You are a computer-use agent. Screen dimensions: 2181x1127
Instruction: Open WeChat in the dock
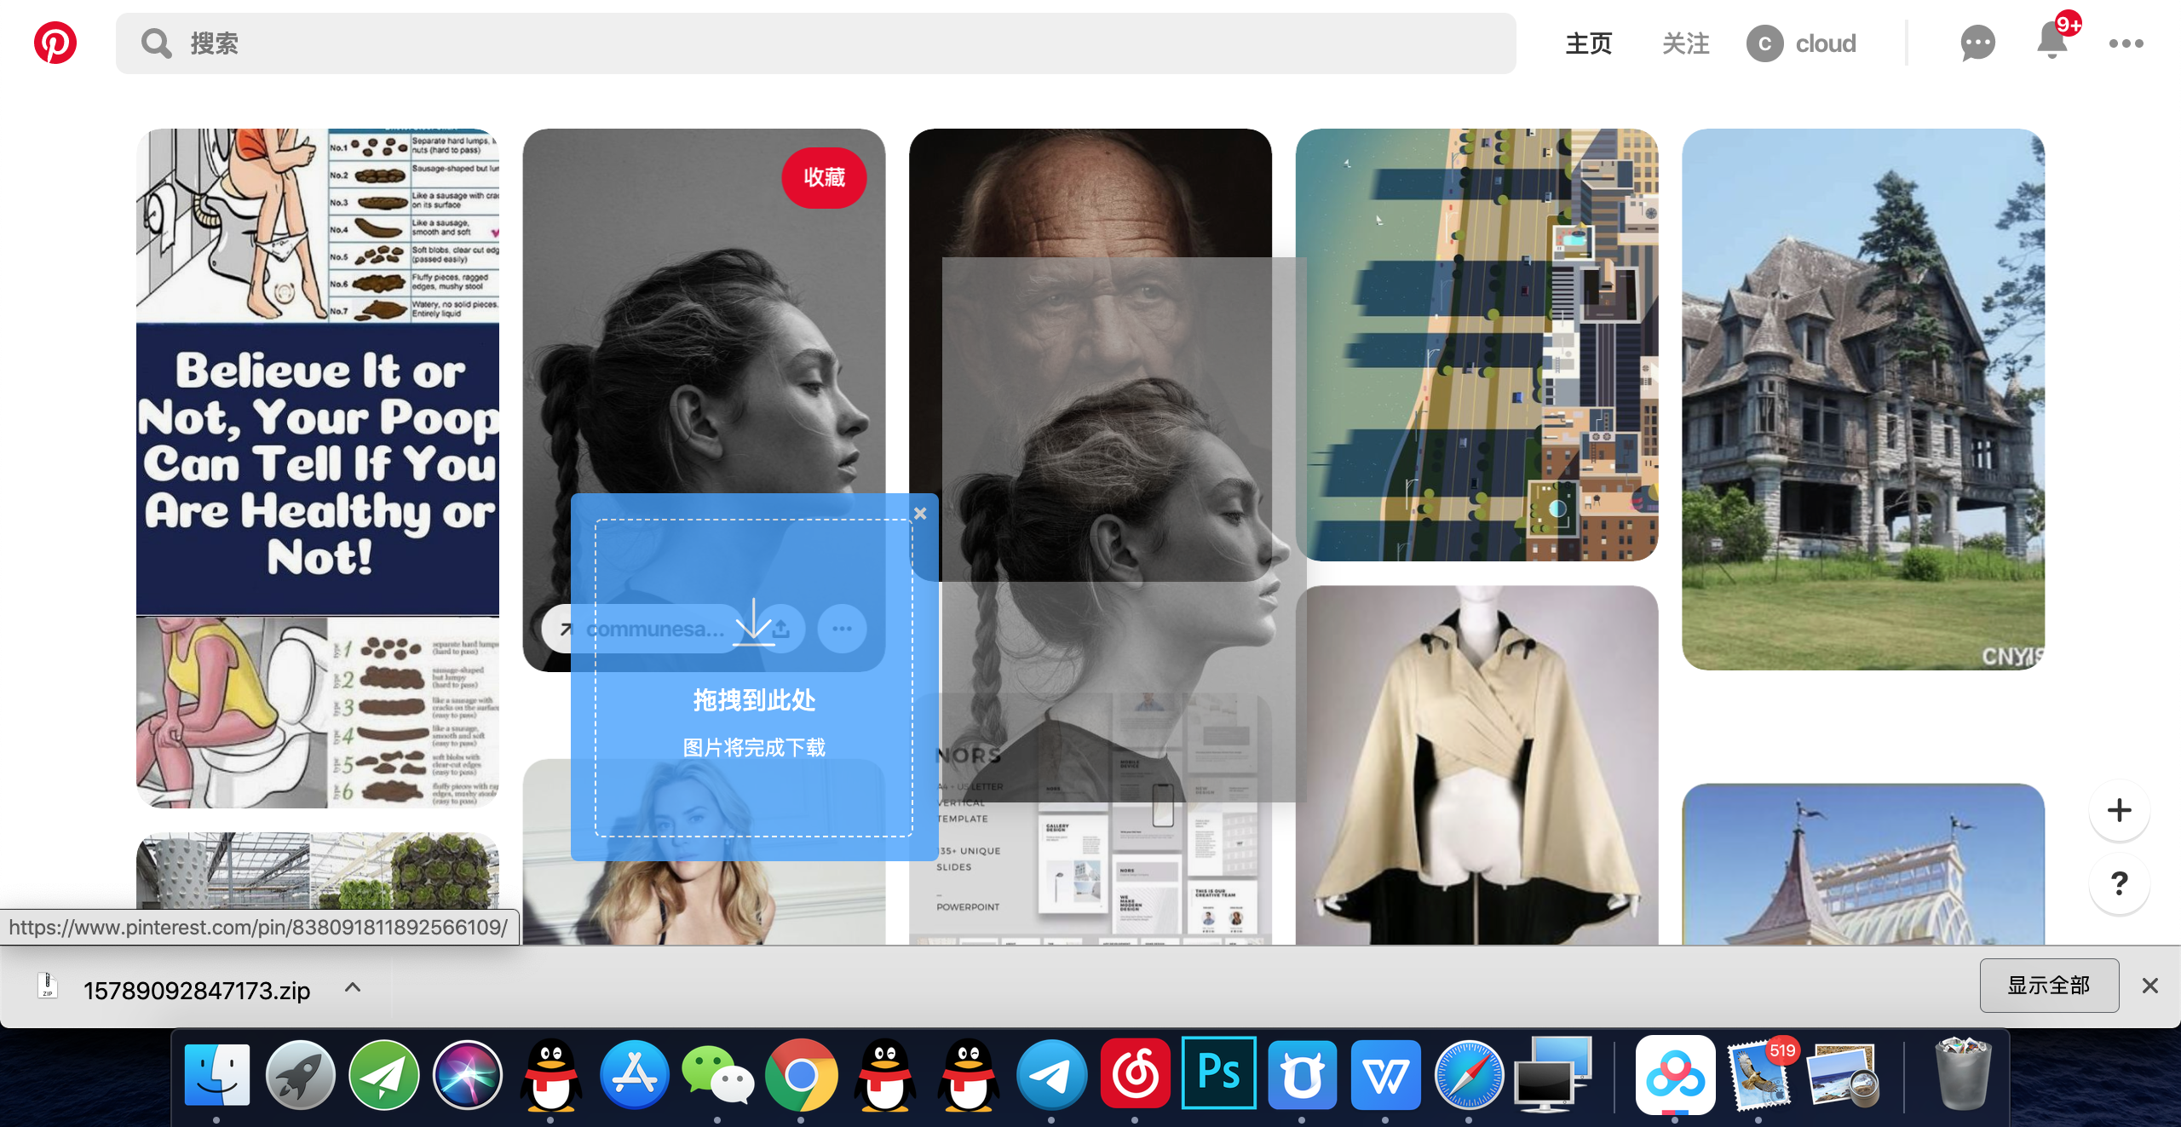[717, 1076]
